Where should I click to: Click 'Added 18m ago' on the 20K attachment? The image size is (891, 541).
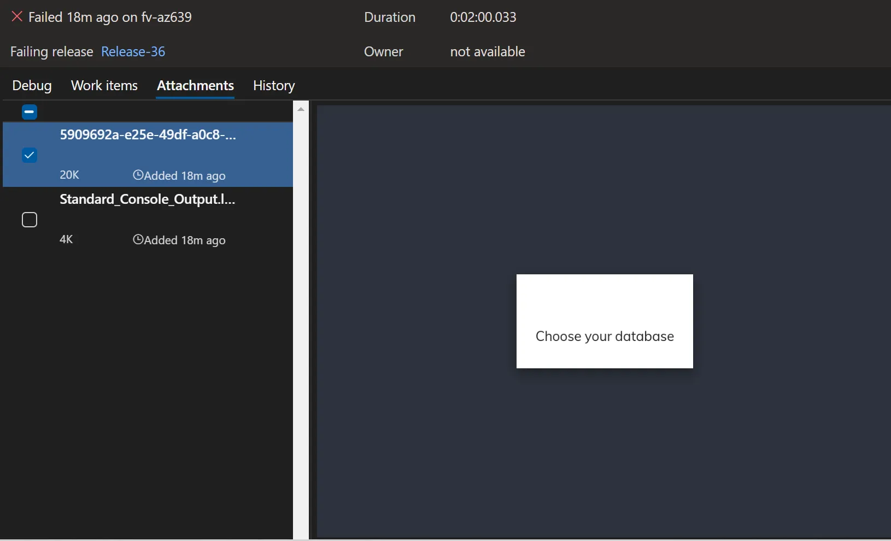pyautogui.click(x=185, y=175)
